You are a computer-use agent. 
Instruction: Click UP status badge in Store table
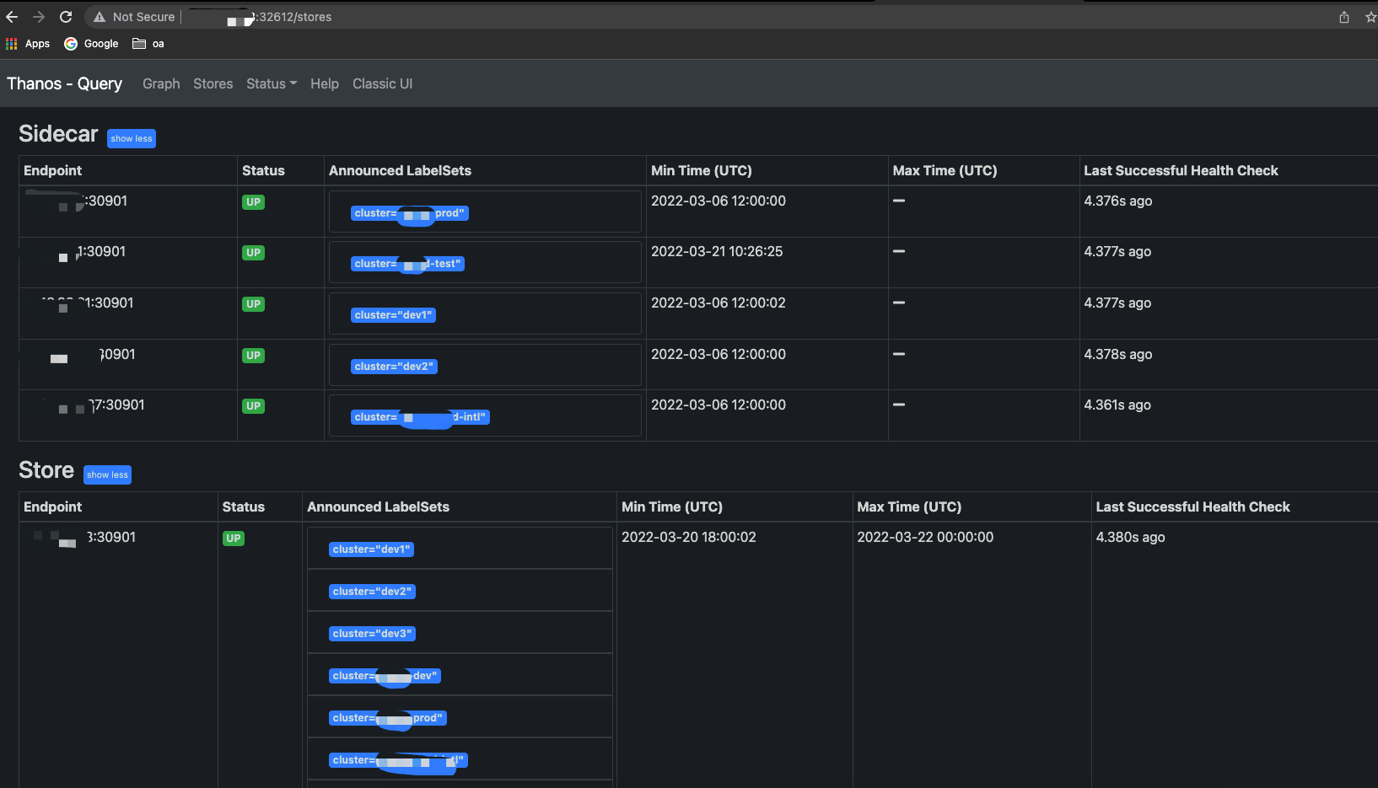point(234,539)
